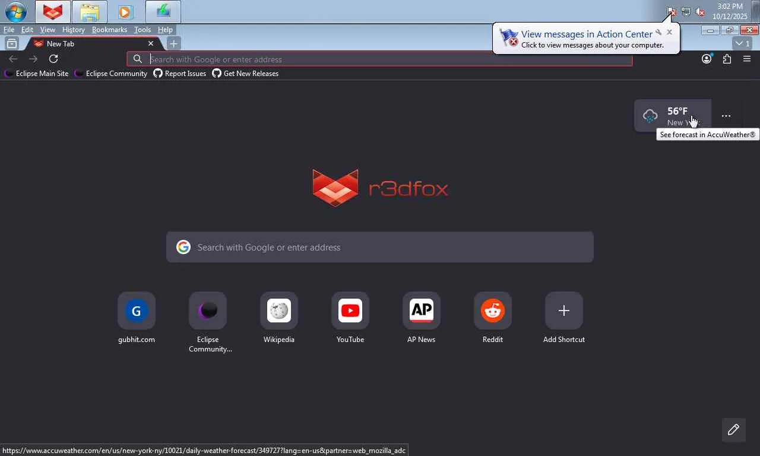Click the Action Center flag tray icon
Viewport: 760px width, 456px height.
coord(671,11)
